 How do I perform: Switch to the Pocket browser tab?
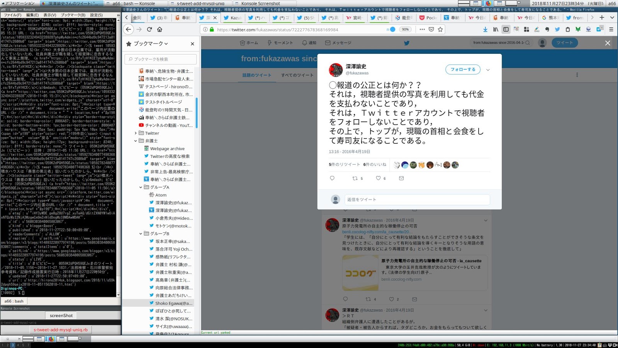pyautogui.click(x=428, y=18)
